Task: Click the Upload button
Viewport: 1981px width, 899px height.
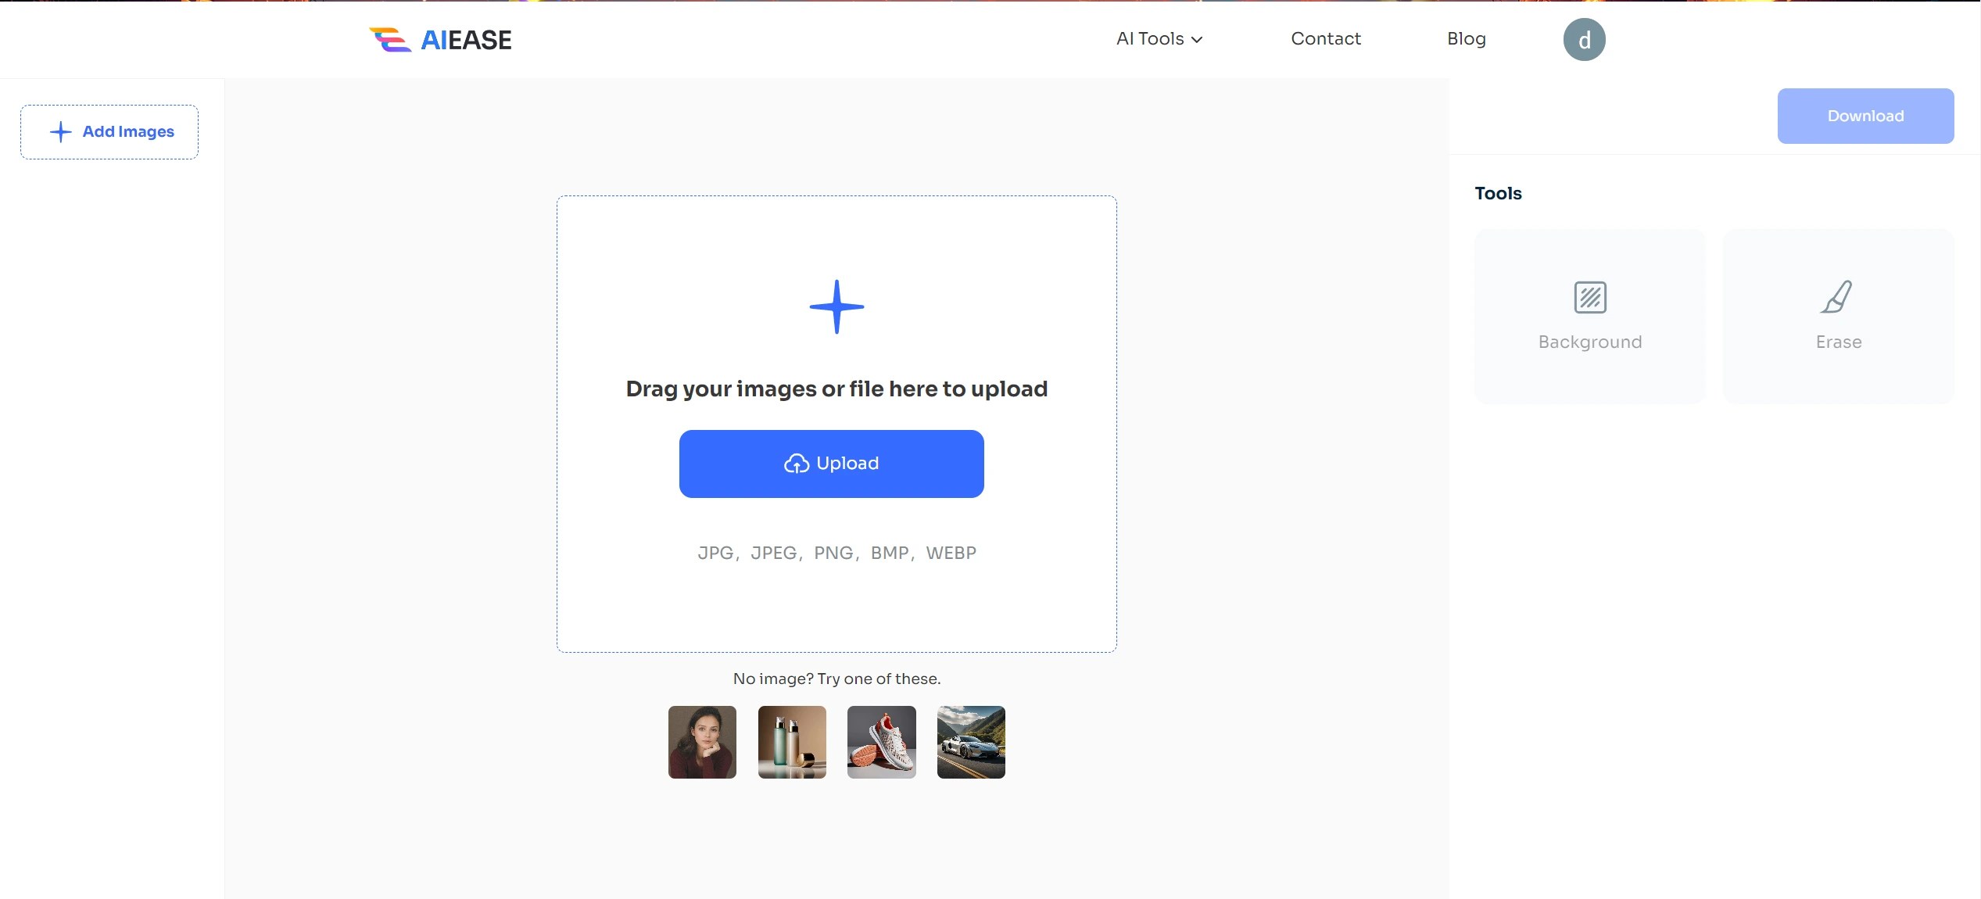Action: click(831, 463)
